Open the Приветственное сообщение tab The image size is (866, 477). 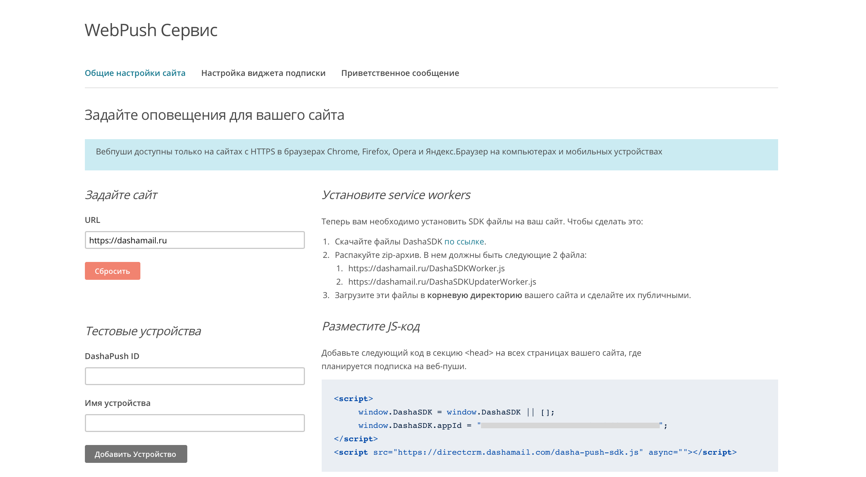click(400, 73)
